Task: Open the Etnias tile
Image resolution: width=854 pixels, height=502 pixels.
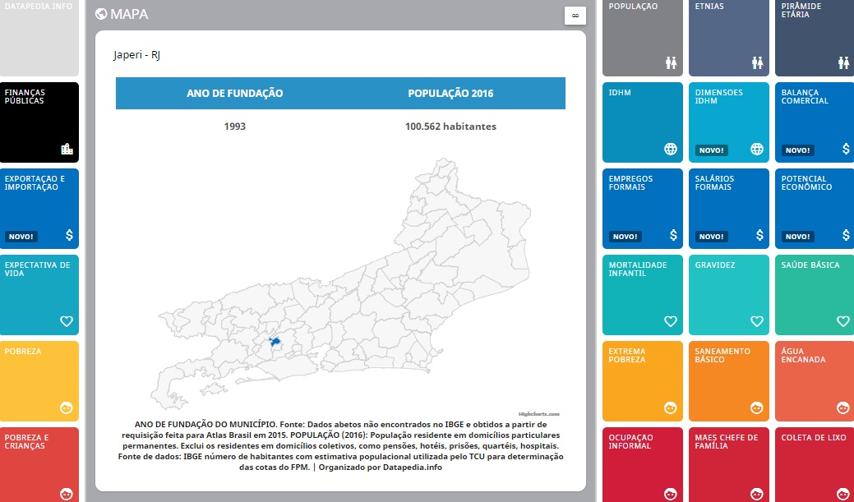Action: point(728,37)
